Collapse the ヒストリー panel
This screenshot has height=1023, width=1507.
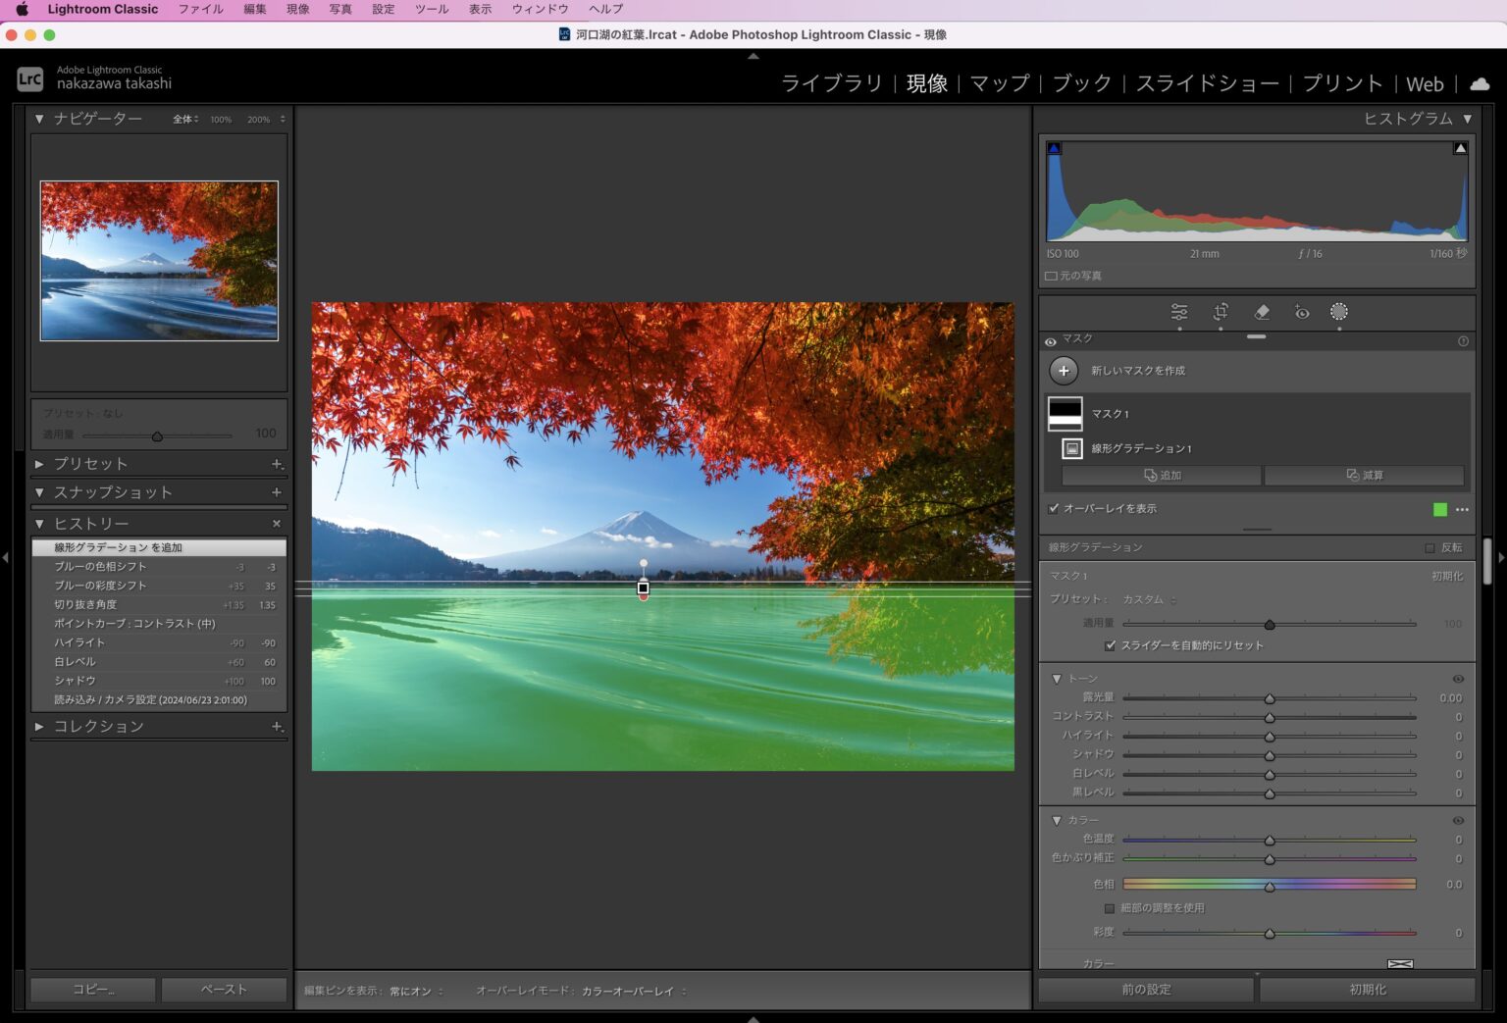point(39,524)
